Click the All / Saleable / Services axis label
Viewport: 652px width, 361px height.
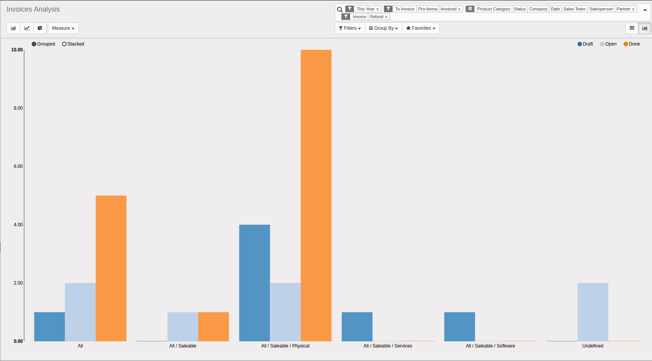[x=388, y=346]
